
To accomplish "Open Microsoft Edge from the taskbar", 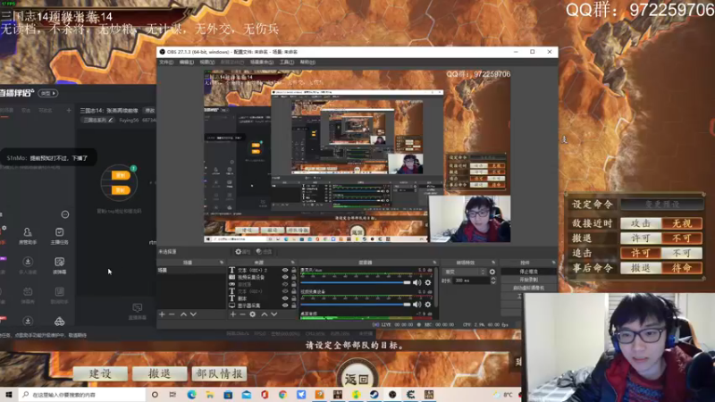I will (x=191, y=395).
